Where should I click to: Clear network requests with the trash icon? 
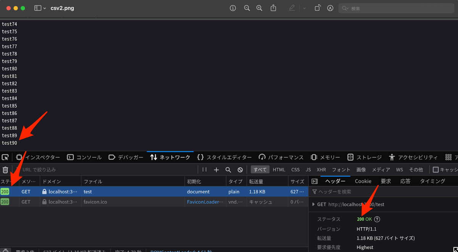pyautogui.click(x=5, y=169)
